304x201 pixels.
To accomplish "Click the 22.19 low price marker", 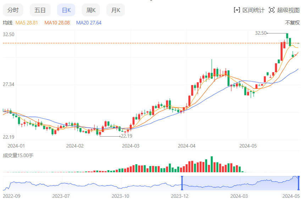I will pyautogui.click(x=126, y=136).
